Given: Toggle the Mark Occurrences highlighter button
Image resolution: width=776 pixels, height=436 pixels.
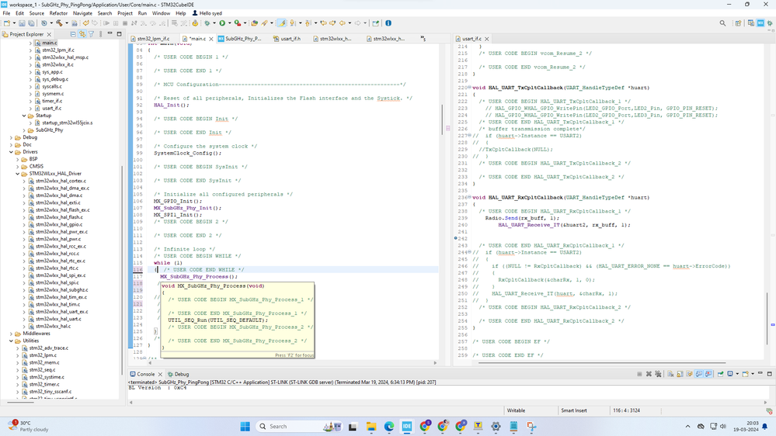Looking at the screenshot, I should (281, 23).
